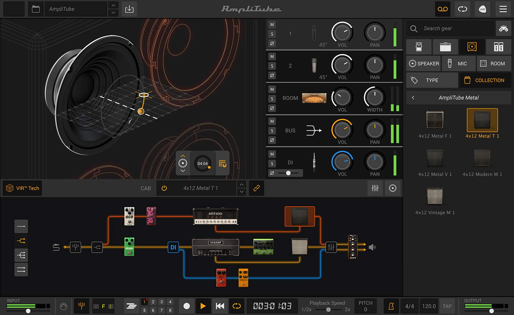The image size is (514, 315).
Task: Start playback with play button
Action: pyautogui.click(x=203, y=306)
